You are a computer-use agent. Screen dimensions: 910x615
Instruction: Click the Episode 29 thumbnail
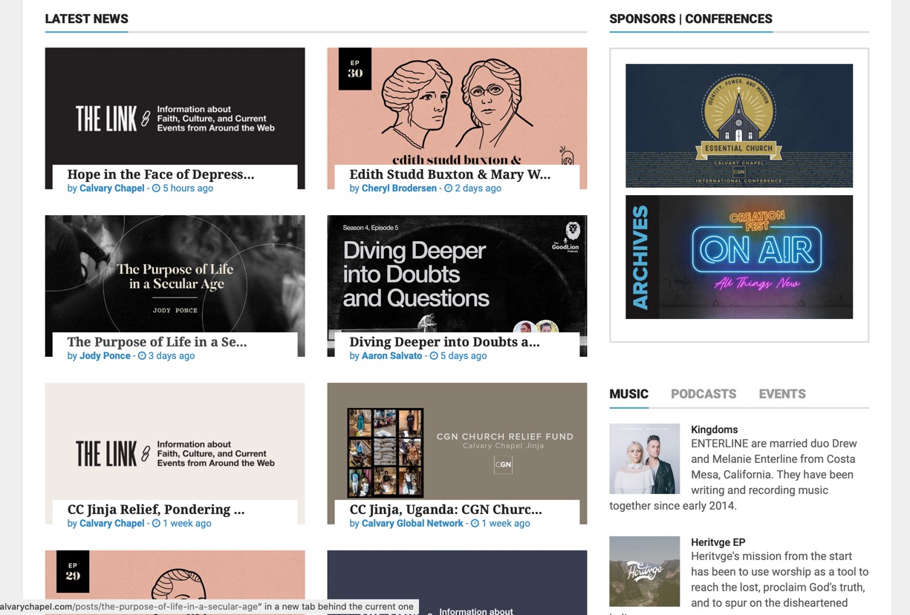pos(175,582)
